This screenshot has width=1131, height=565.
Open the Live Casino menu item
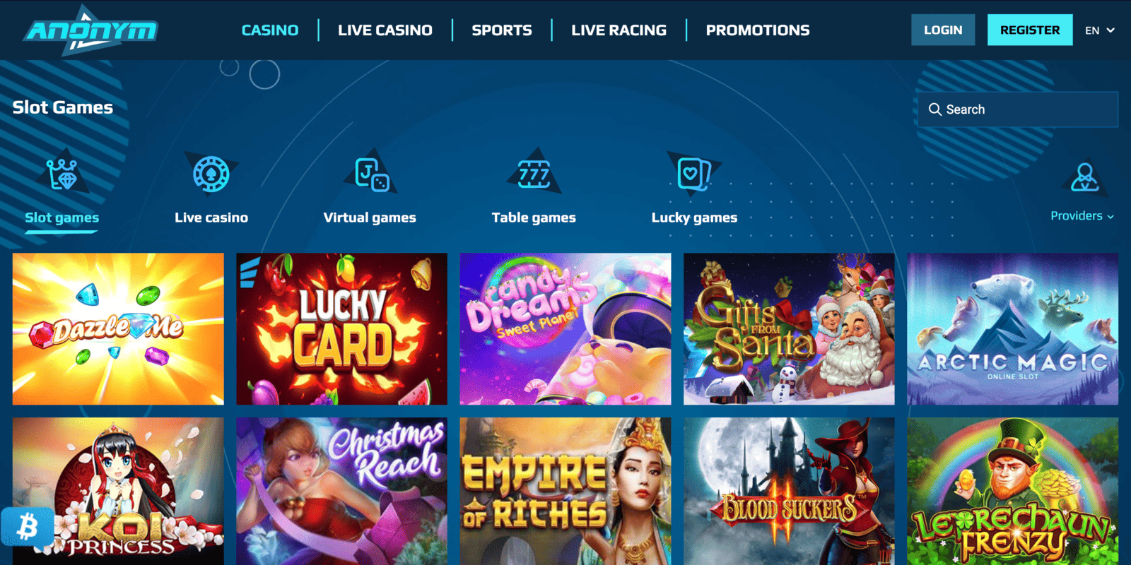[385, 30]
